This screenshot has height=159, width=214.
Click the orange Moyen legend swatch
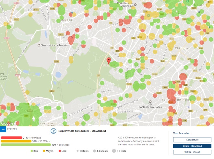point(44,151)
